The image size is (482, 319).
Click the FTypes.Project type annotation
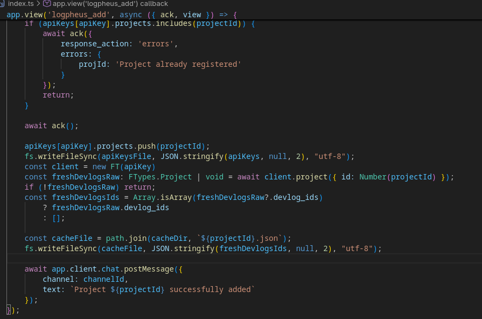click(x=160, y=177)
